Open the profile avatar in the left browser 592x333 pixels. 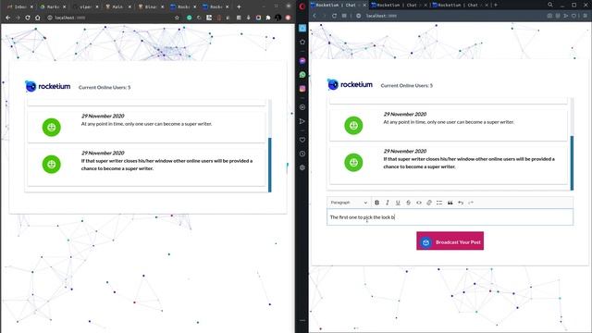pos(278,18)
